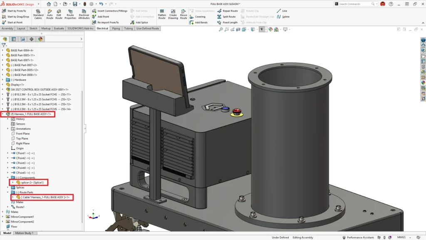Switch to the Piping tab
Image resolution: width=426 pixels, height=240 pixels.
point(116,28)
